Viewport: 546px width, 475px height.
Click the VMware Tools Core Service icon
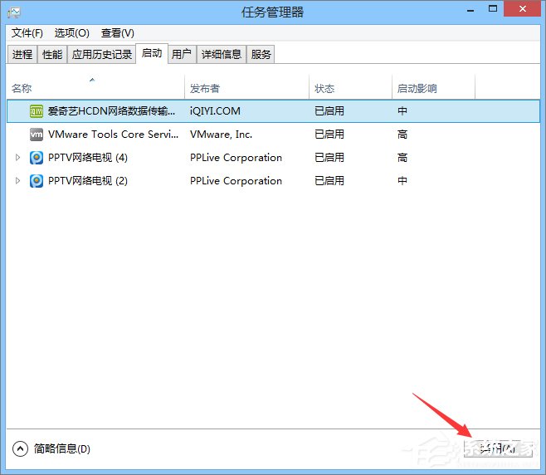click(x=37, y=134)
